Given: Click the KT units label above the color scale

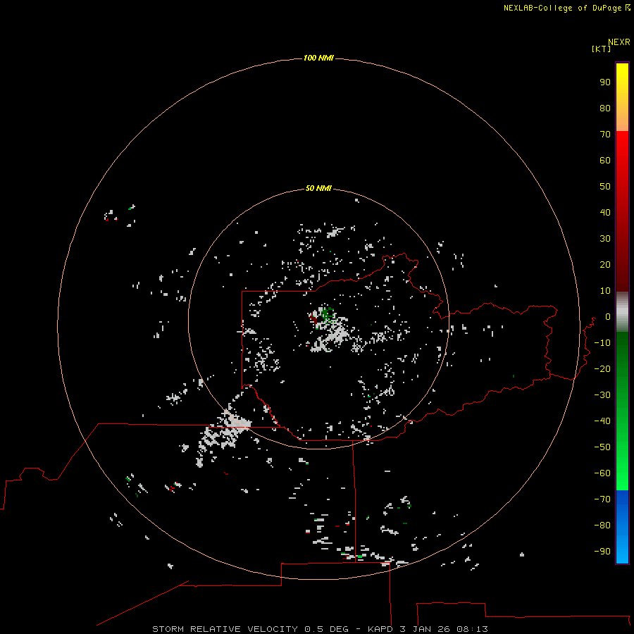Looking at the screenshot, I should point(601,49).
